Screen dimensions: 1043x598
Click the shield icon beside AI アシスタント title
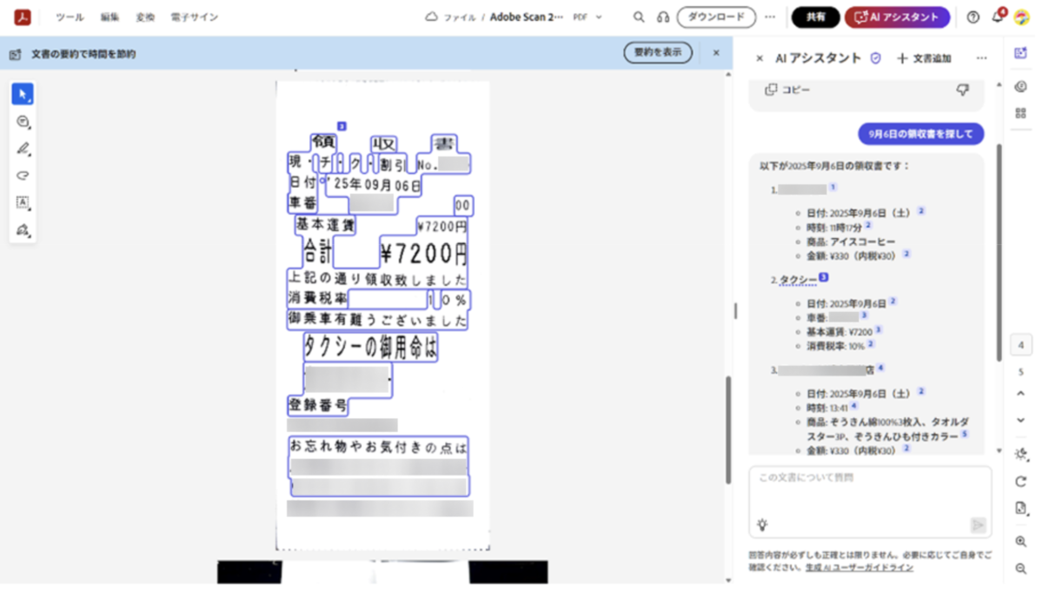point(876,58)
